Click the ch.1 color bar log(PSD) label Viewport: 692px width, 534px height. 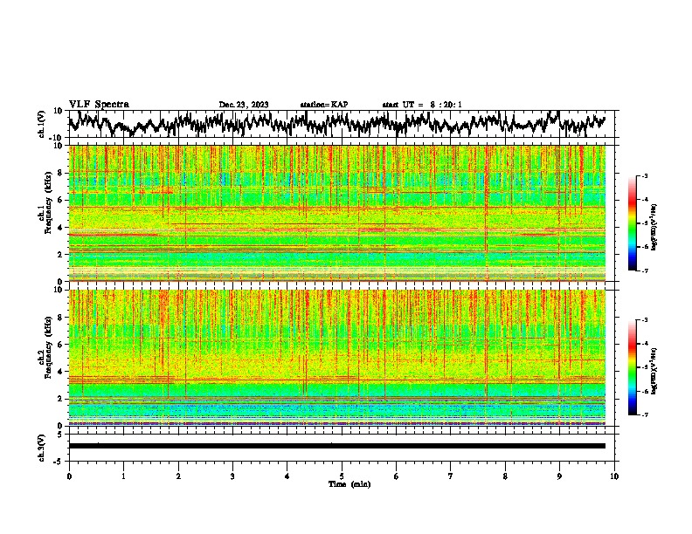tap(654, 228)
